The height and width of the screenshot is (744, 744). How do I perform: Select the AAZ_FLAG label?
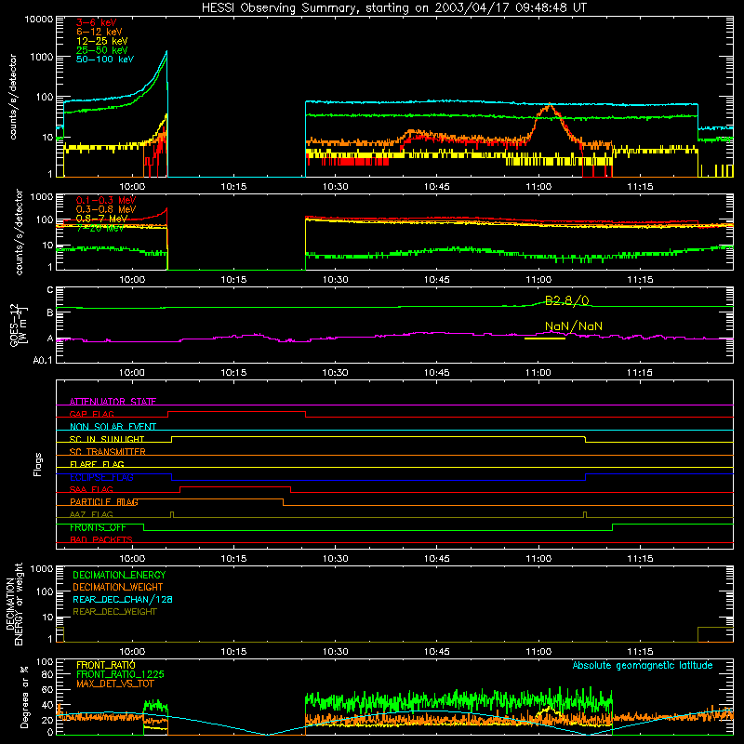[91, 514]
